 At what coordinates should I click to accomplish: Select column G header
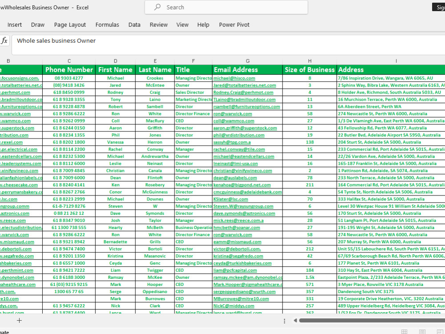click(247, 61)
